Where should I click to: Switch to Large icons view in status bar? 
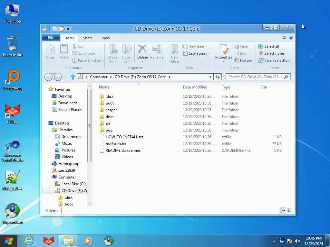[x=290, y=210]
